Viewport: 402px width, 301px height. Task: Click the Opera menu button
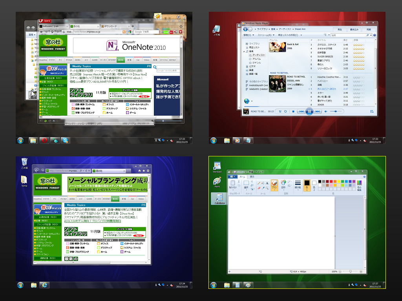(x=44, y=21)
